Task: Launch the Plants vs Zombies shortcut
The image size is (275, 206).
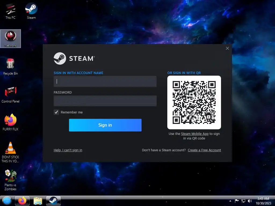Action: pyautogui.click(x=10, y=180)
